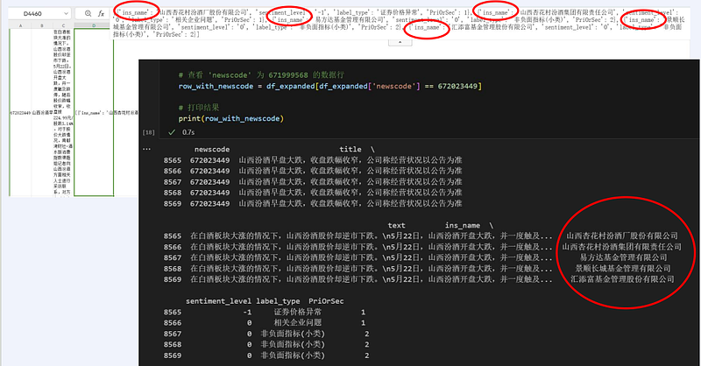701x366 pixels.
Task: Click 非负面指标(小类) in output row 8569
Action: tap(293, 355)
